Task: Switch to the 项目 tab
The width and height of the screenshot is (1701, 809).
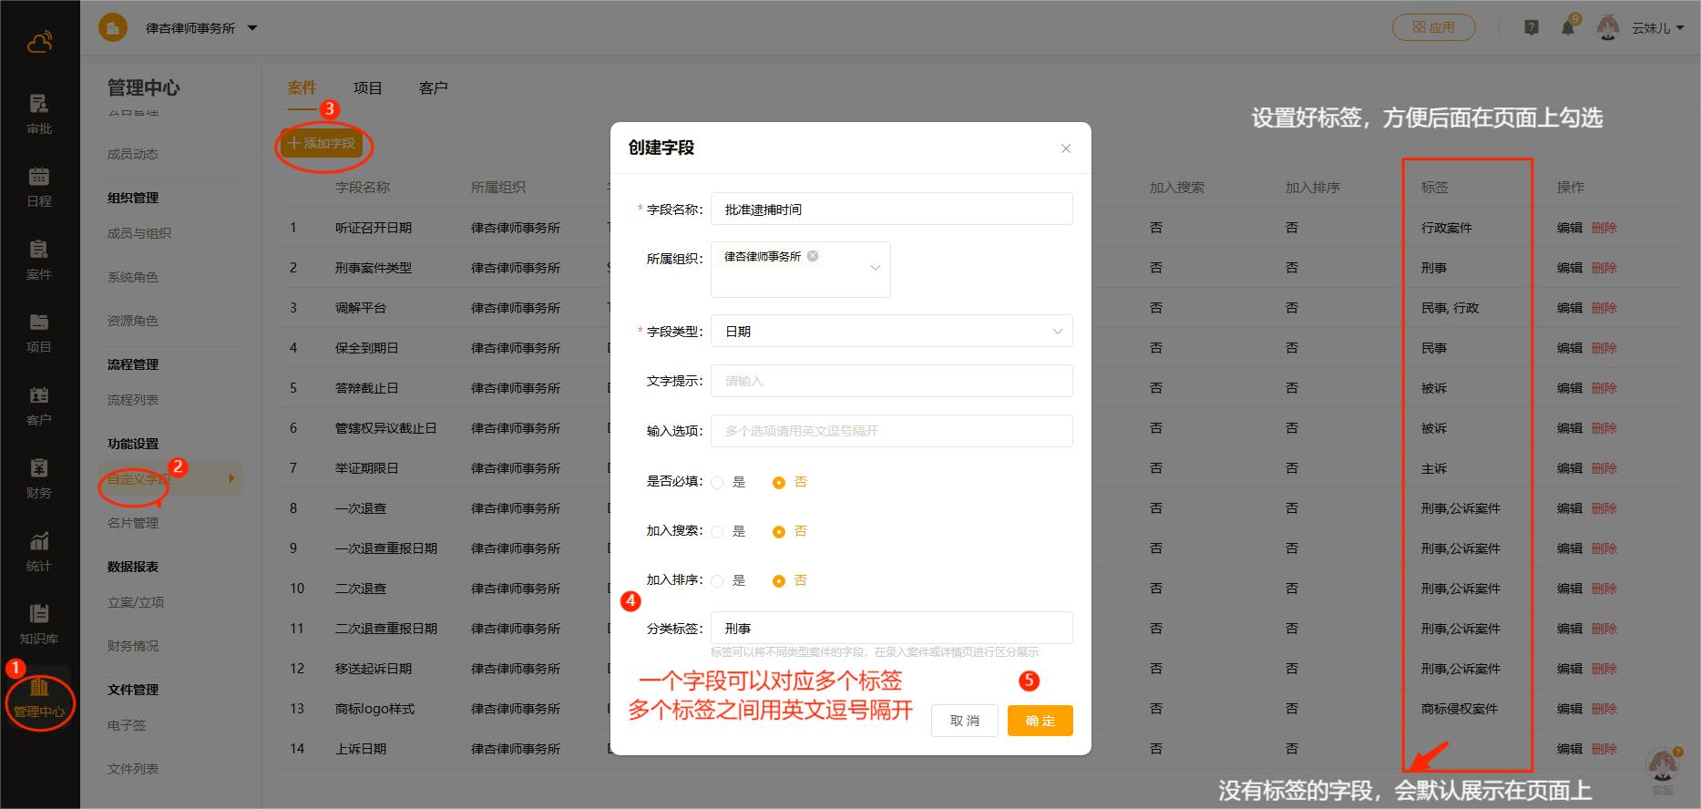Action: click(367, 88)
